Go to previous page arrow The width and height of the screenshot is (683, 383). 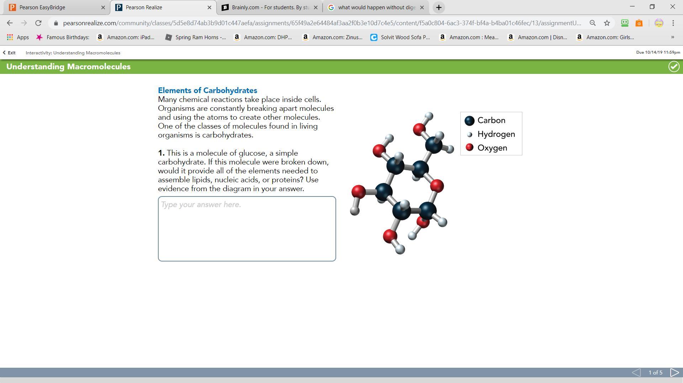point(636,372)
